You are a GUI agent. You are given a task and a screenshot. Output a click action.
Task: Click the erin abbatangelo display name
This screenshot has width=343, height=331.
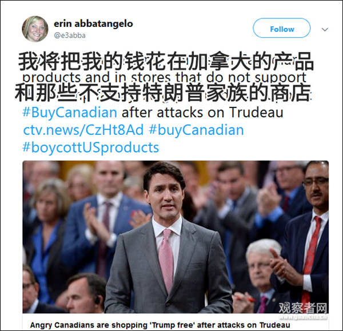point(93,23)
